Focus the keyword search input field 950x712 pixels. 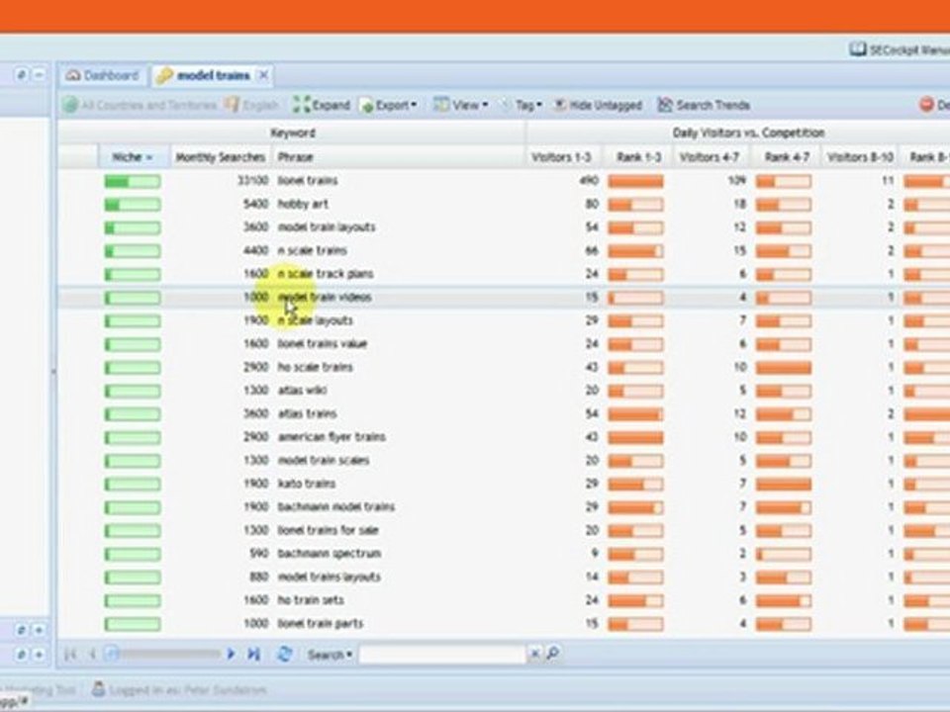point(442,655)
